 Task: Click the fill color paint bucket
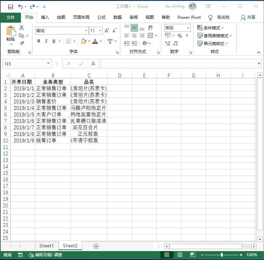(x=83, y=41)
